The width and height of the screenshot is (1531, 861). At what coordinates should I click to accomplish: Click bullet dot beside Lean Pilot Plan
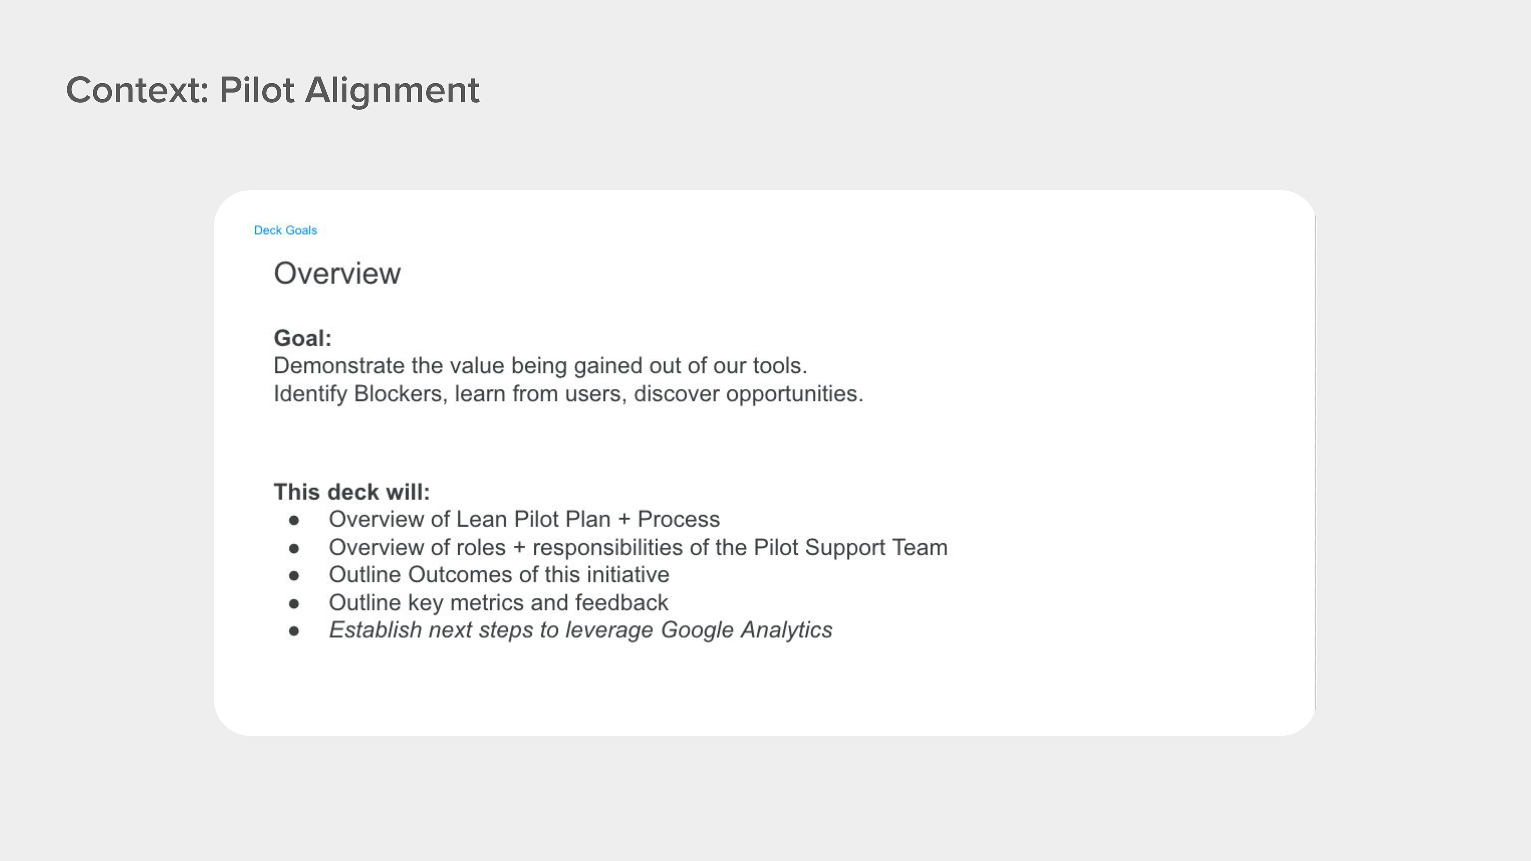(293, 521)
